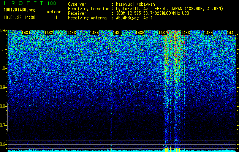Click the Receiver label

coord(77,13)
